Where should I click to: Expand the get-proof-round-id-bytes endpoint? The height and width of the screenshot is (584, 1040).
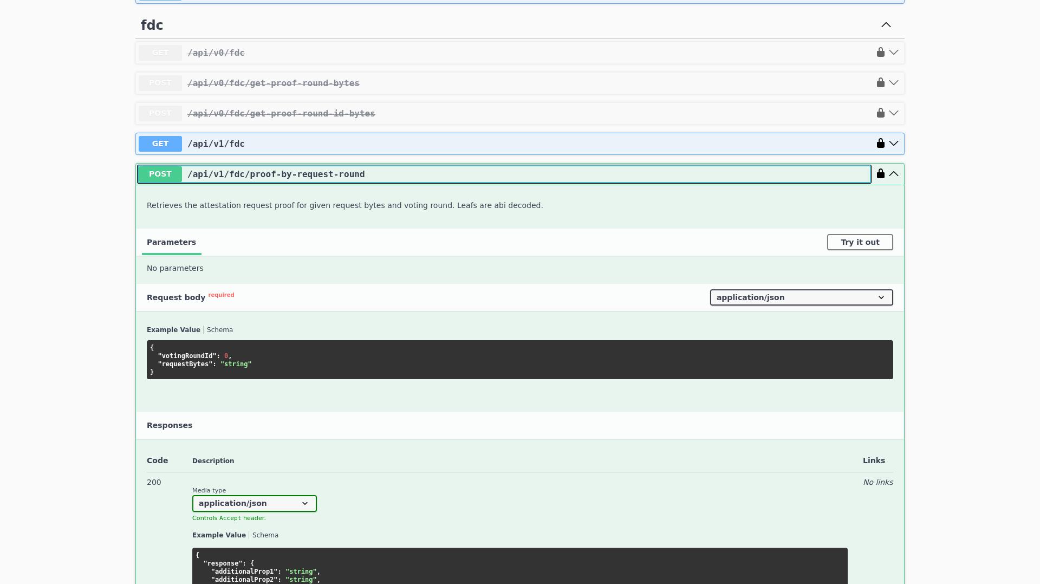894,113
